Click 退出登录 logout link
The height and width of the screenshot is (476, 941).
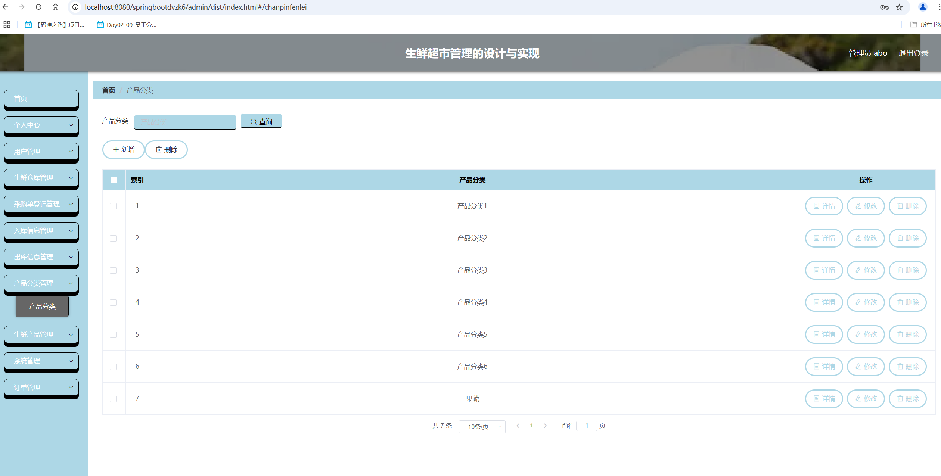tap(913, 53)
